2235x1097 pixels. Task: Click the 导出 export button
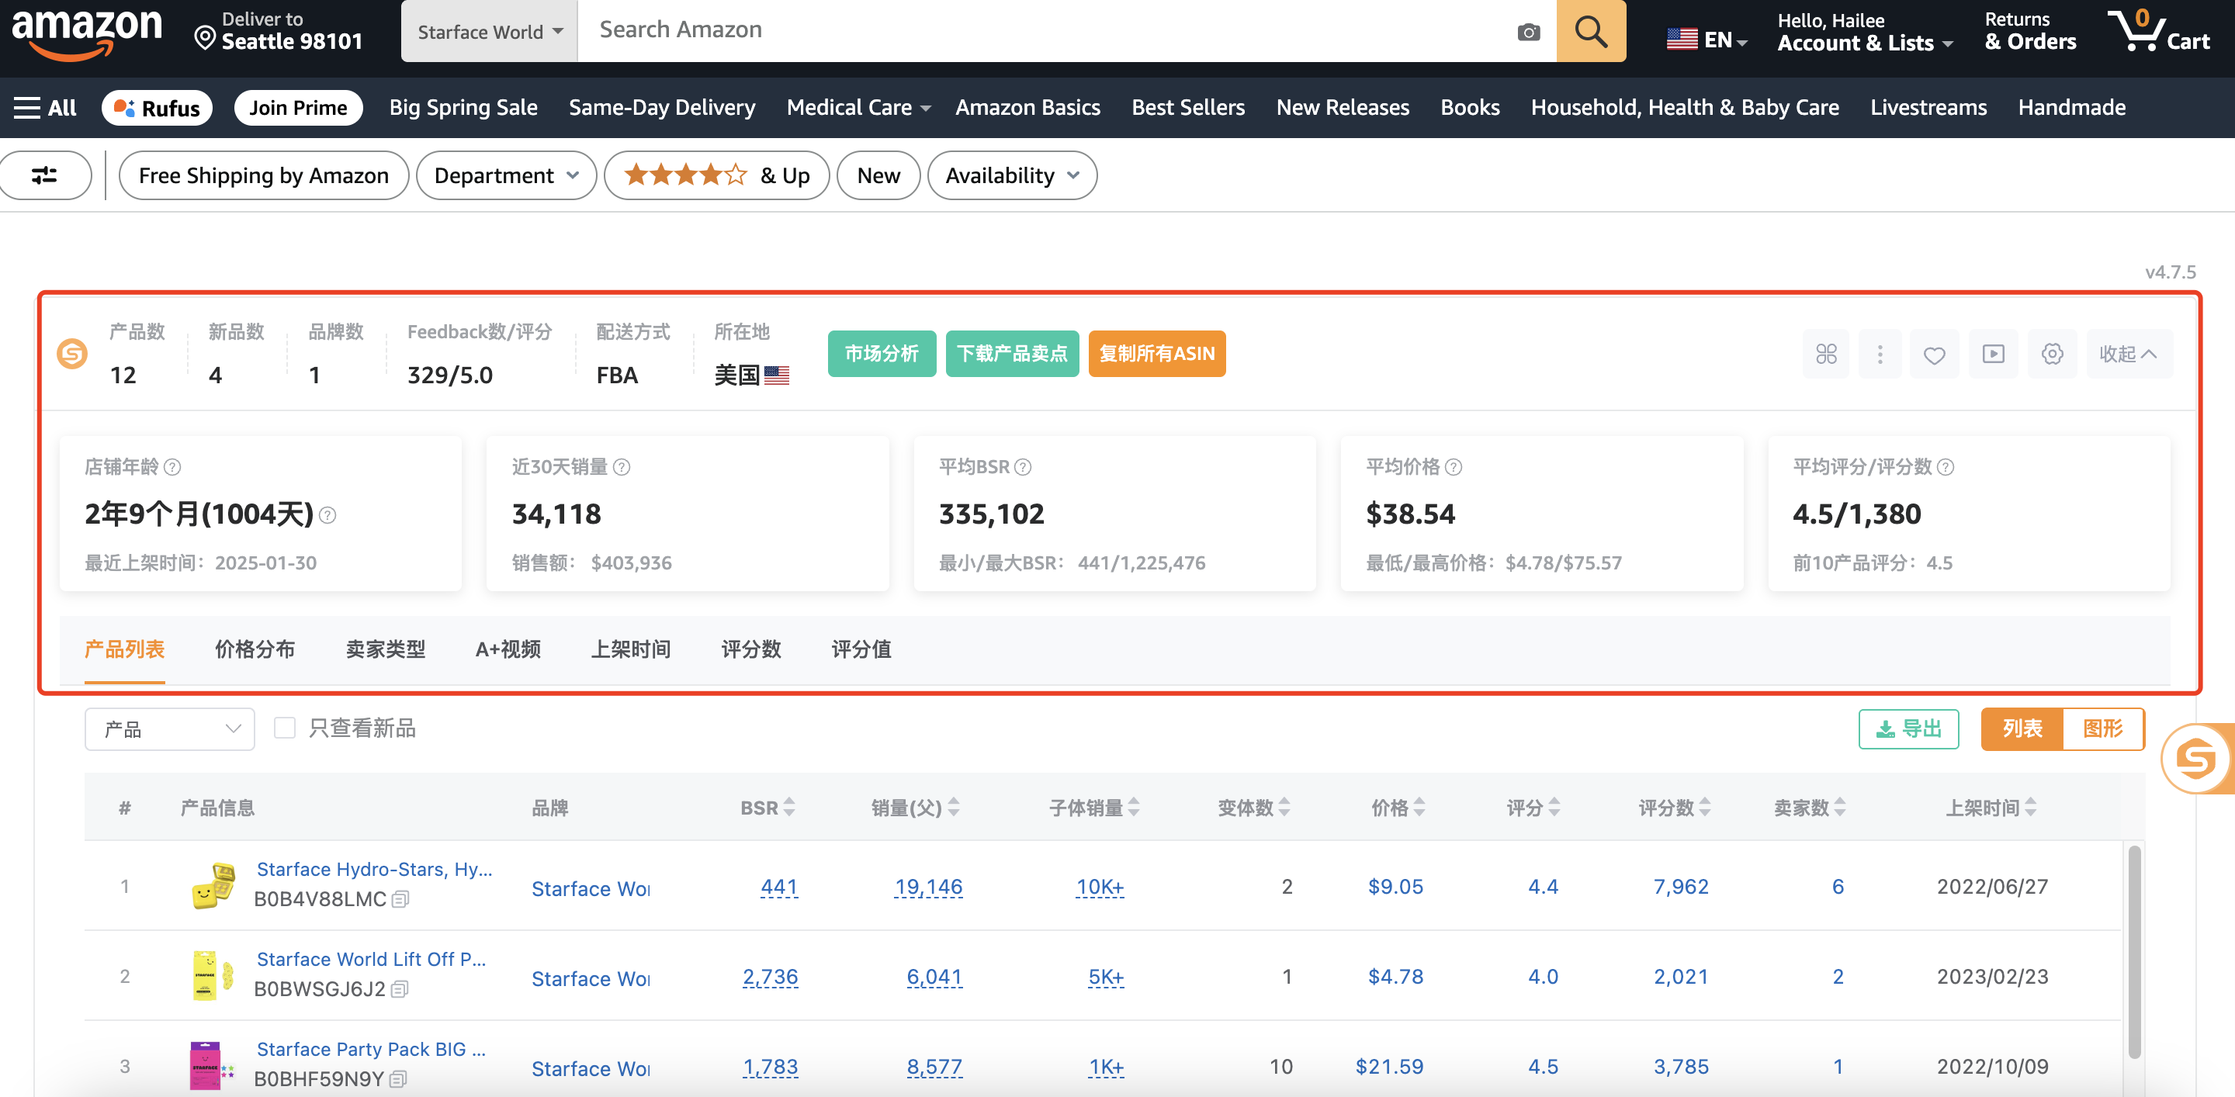1909,728
